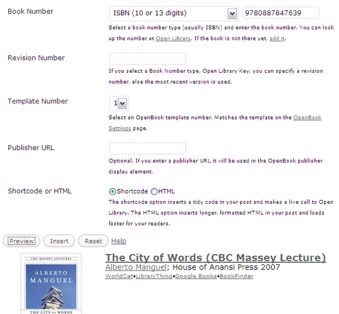Click the 'Shortcode or HTML' label
339x314 pixels.
[x=40, y=191]
